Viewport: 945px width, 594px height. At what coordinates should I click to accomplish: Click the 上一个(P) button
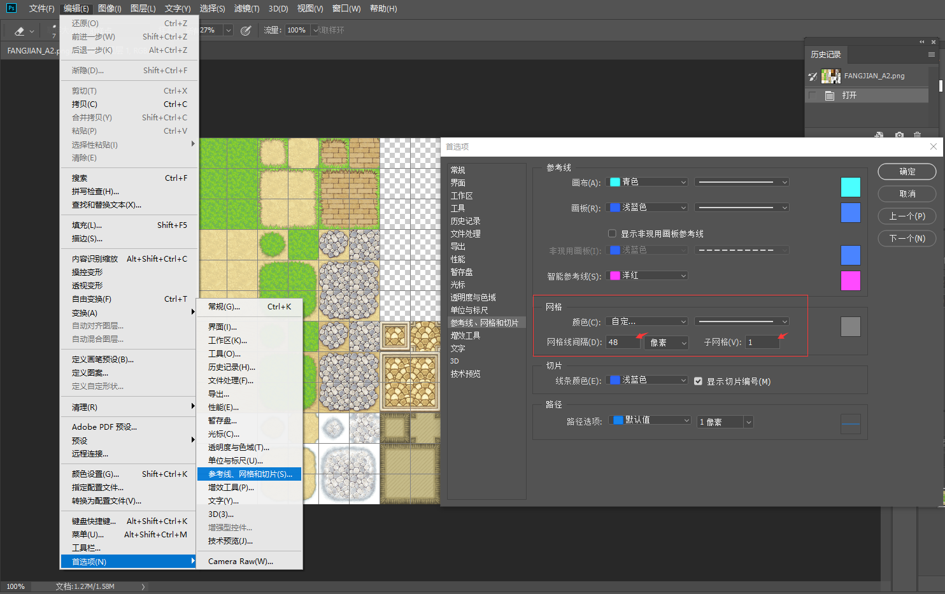click(907, 216)
